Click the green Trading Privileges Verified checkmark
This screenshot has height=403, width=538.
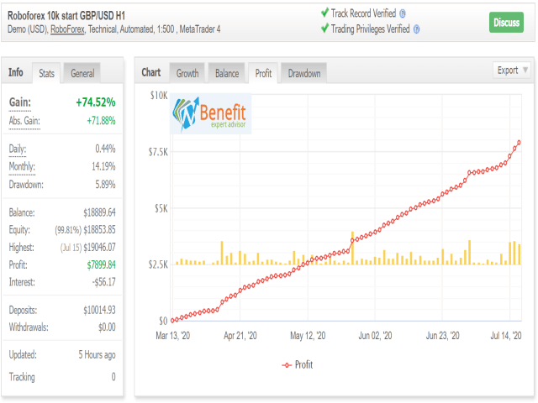coord(324,29)
